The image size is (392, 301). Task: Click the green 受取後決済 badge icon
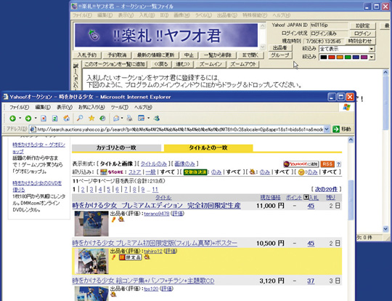coord(195,172)
